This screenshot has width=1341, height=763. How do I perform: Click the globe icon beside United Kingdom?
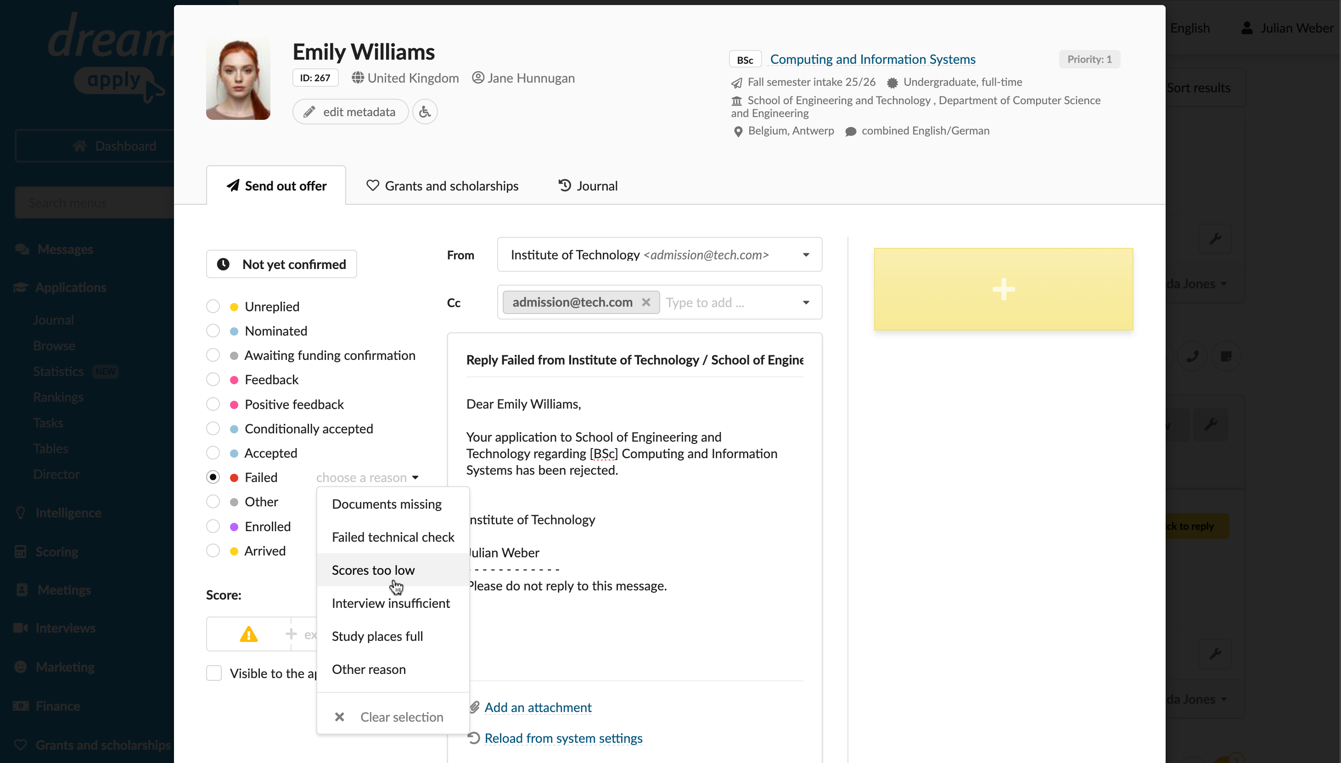pos(358,78)
